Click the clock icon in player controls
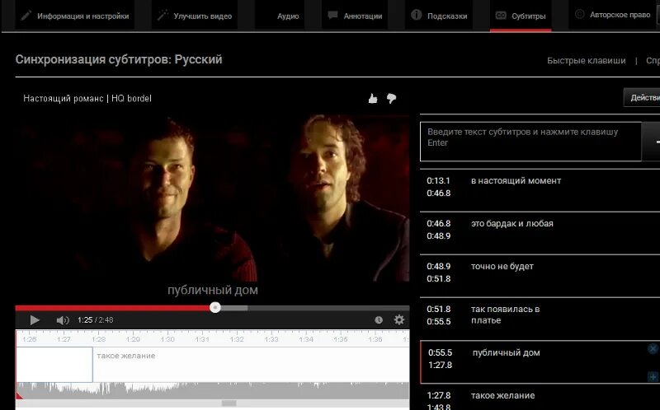 (379, 320)
